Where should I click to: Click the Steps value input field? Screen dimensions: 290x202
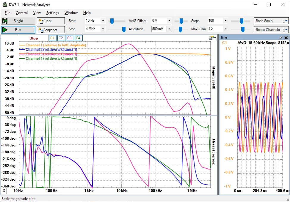[215, 21]
